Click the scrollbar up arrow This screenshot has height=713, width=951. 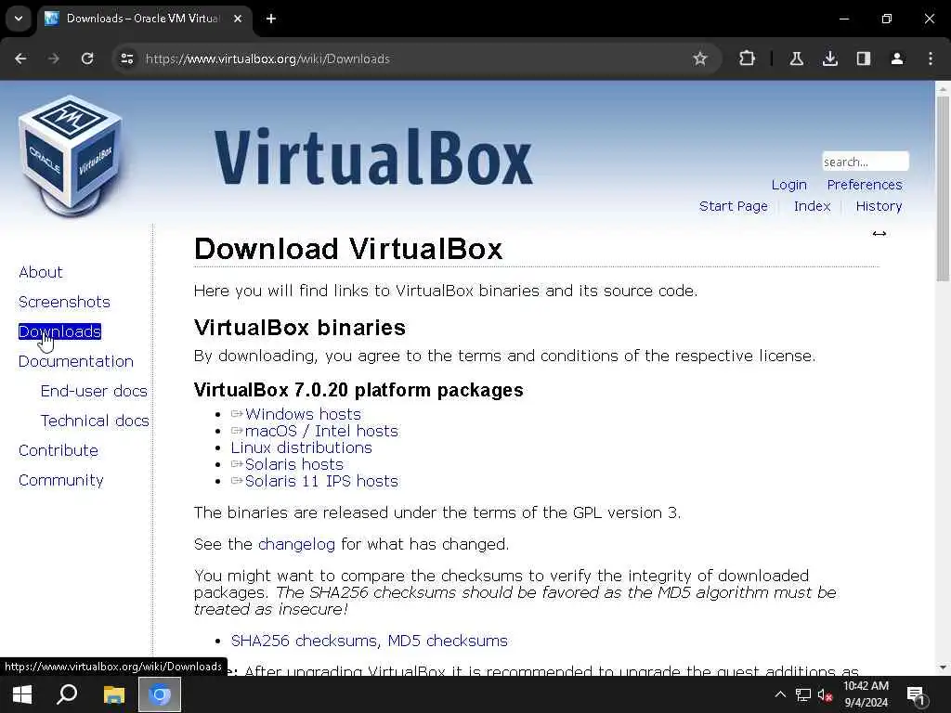[x=943, y=88]
